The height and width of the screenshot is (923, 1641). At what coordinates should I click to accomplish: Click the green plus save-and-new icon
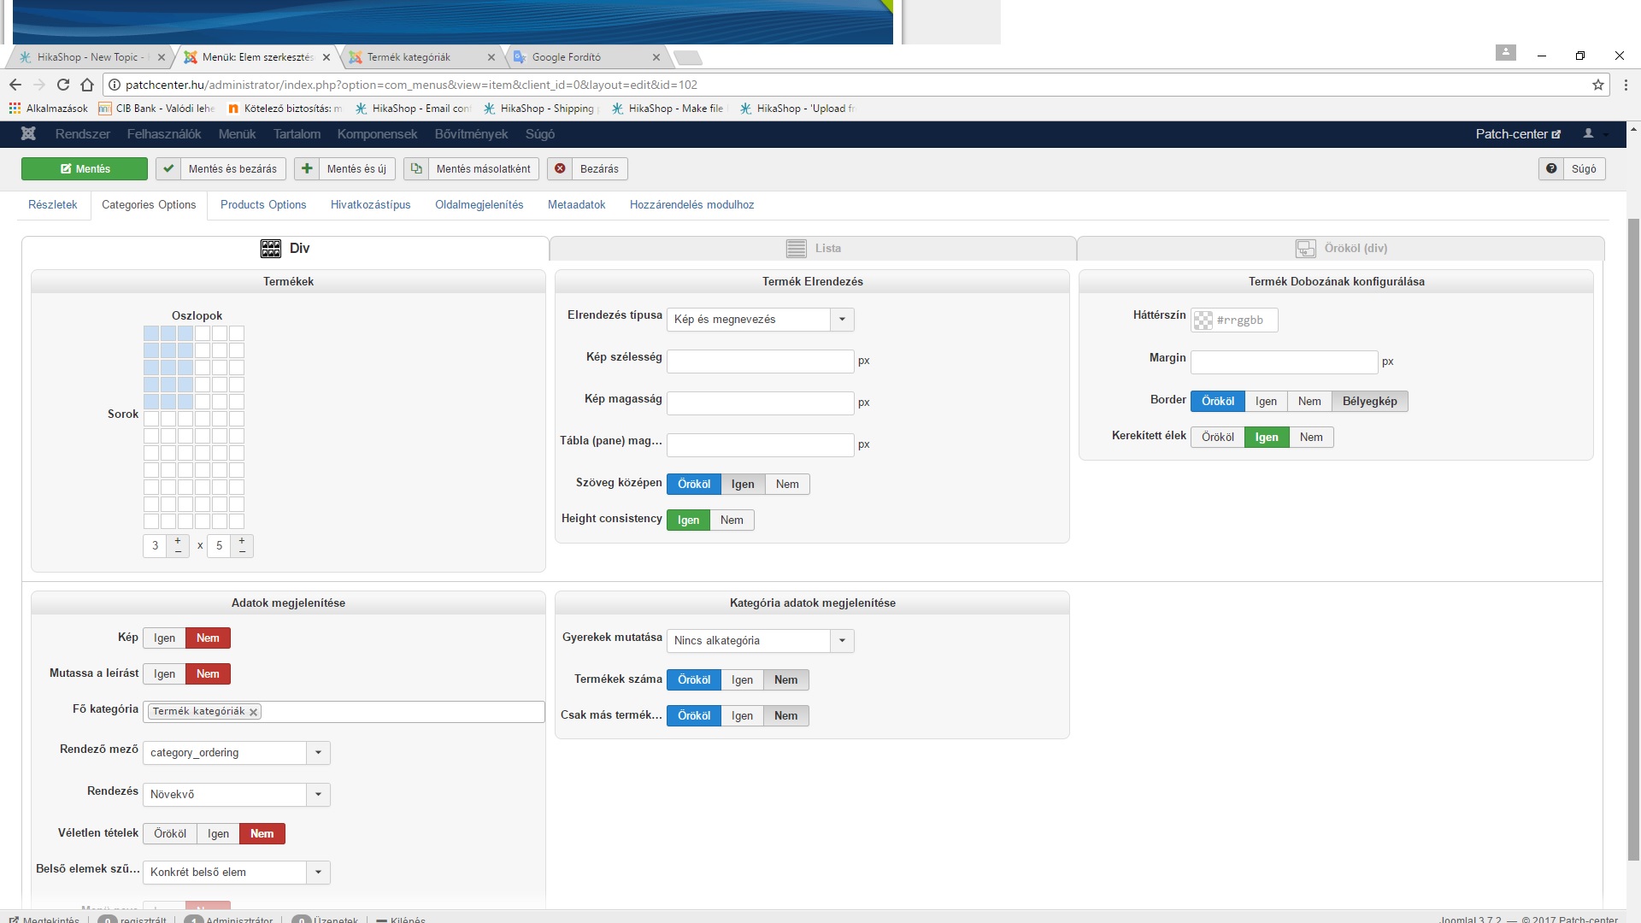coord(307,168)
